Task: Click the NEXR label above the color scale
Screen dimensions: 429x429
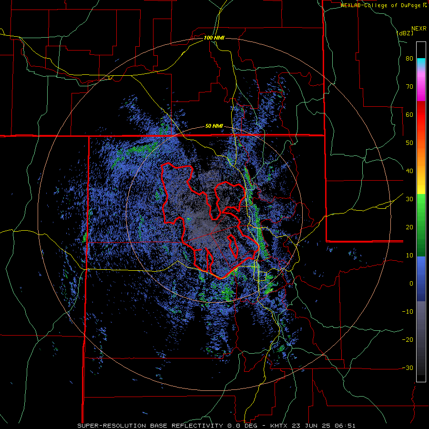Action: (x=419, y=29)
